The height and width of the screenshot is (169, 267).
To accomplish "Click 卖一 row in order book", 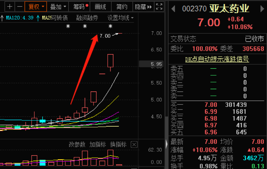I will point(217,96).
